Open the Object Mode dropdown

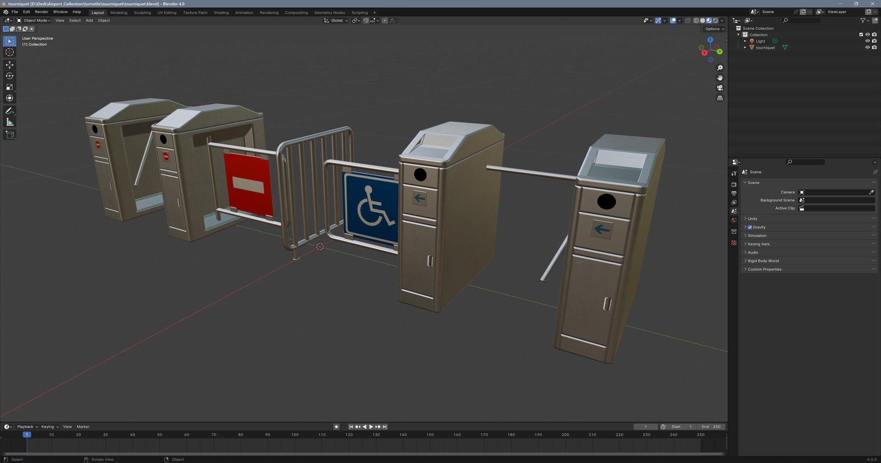click(33, 21)
